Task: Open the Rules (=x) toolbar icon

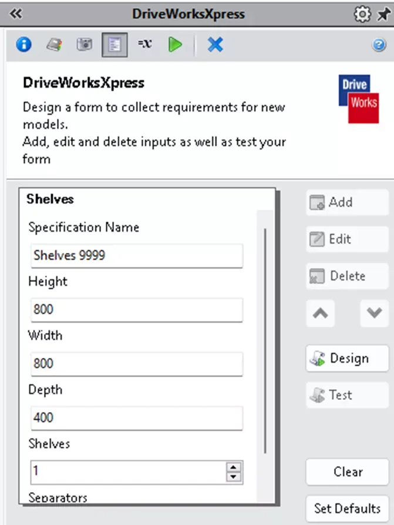Action: [145, 44]
